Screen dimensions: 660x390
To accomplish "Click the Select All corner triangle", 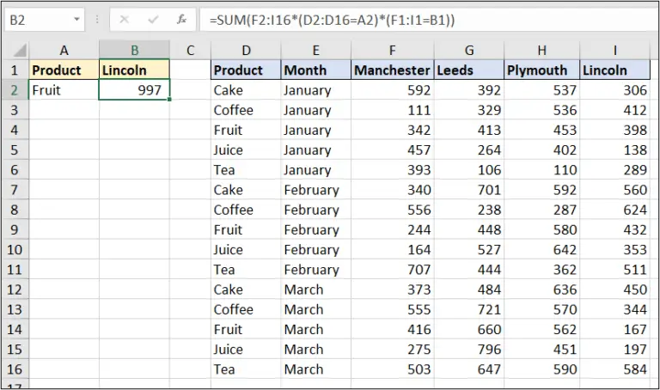I will 15,51.
